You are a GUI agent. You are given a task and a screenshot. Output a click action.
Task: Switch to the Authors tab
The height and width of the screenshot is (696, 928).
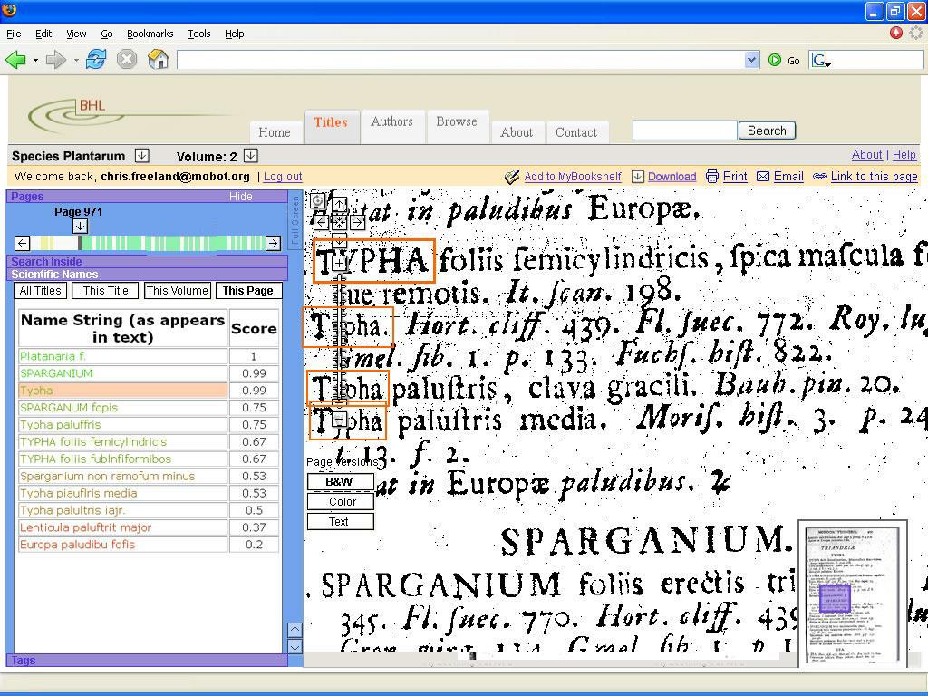point(391,125)
